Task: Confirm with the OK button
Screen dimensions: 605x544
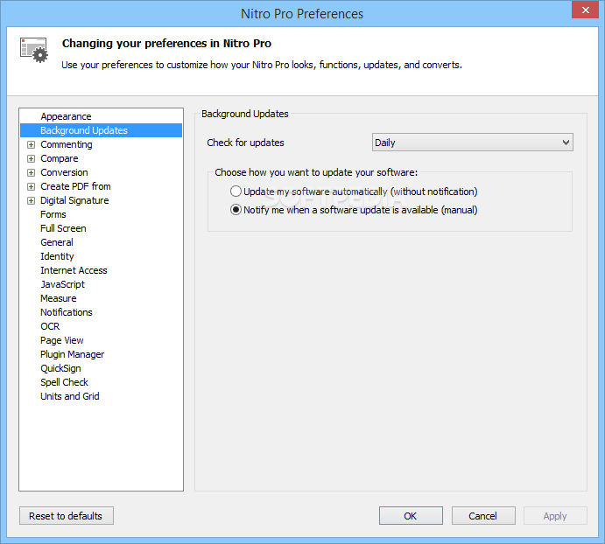Action: 411,516
